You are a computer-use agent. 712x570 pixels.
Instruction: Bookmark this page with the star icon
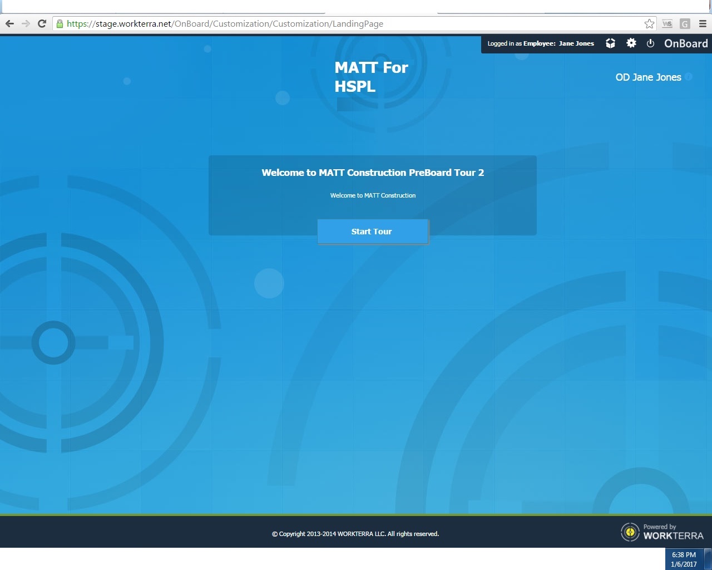(x=649, y=24)
